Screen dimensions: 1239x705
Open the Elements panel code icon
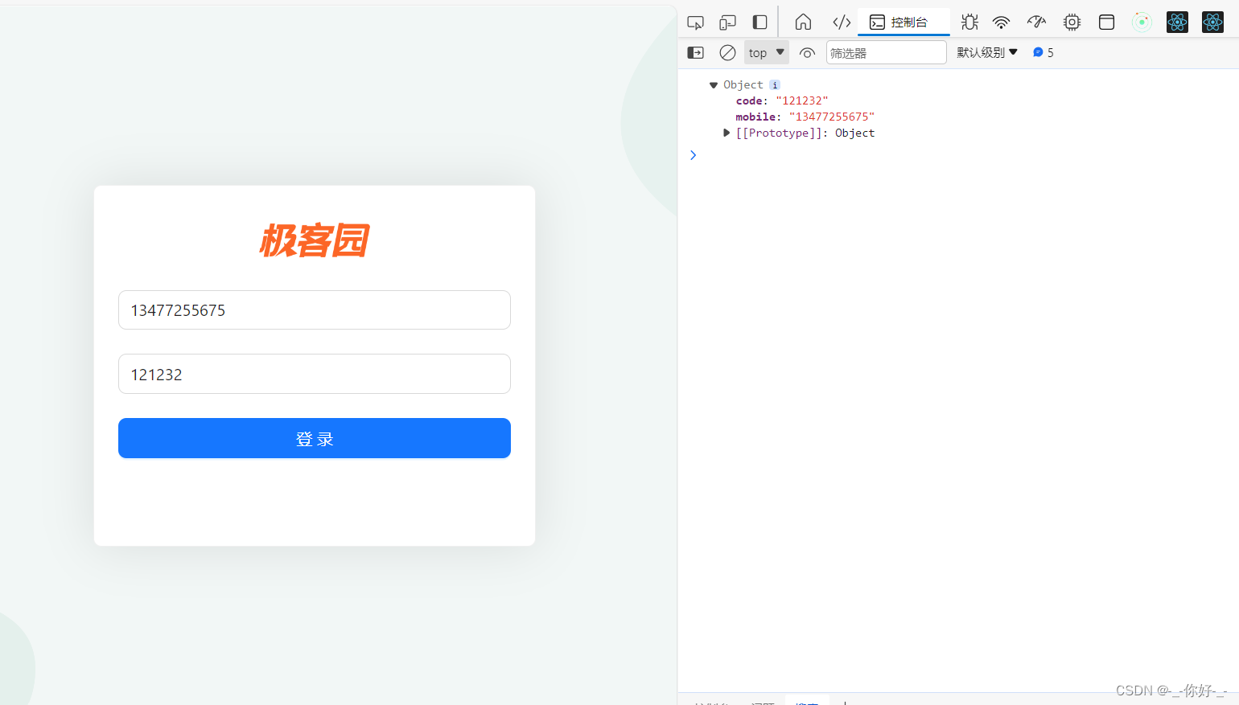pos(842,23)
